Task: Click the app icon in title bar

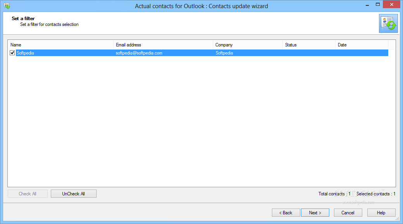Action: [x=7, y=6]
